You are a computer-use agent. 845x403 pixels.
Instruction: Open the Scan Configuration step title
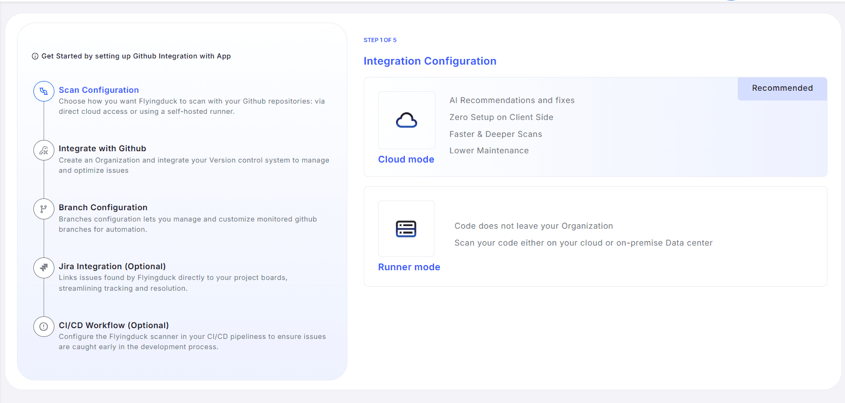99,90
